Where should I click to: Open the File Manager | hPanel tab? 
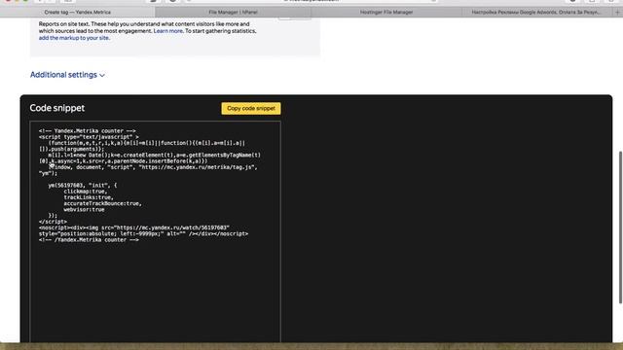coord(234,13)
